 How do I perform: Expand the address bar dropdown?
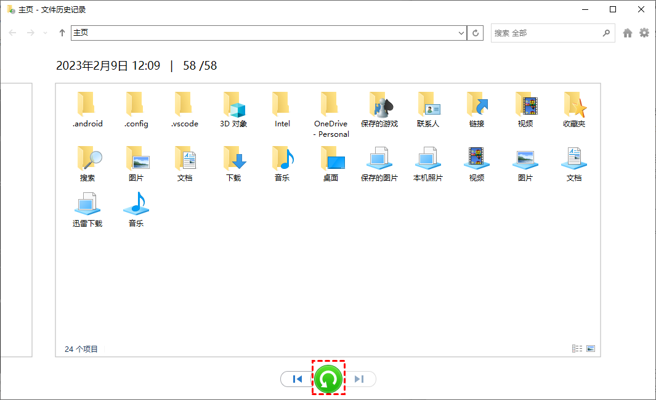click(461, 33)
